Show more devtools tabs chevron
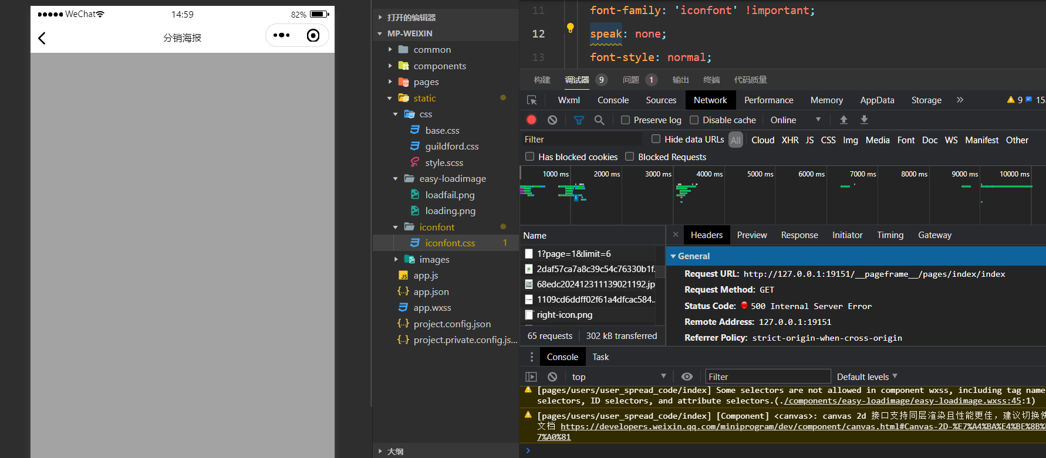The width and height of the screenshot is (1046, 458). click(960, 100)
